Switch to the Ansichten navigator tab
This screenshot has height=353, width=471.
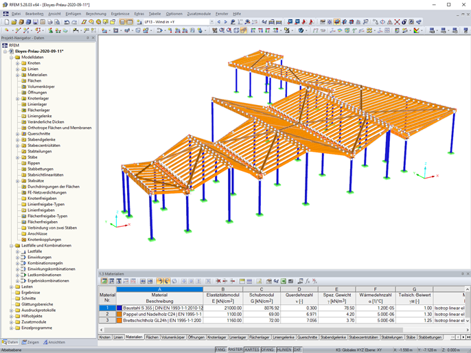(x=54, y=342)
